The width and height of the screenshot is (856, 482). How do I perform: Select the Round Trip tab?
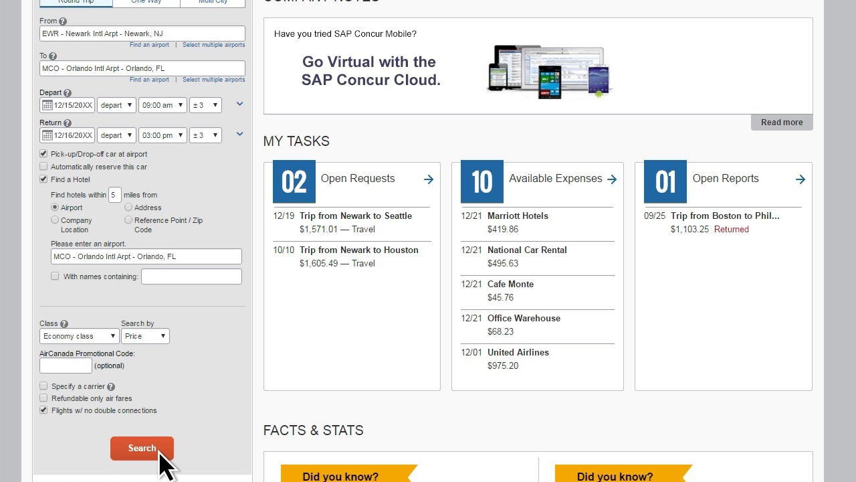[x=76, y=3]
